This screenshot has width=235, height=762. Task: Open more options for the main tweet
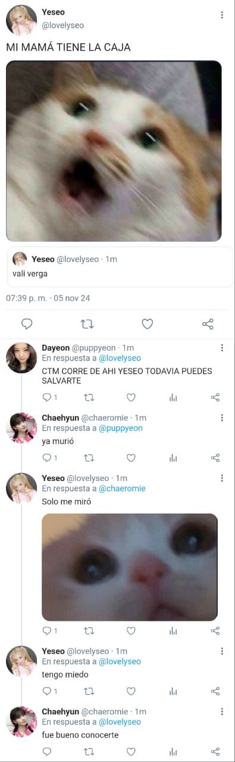(x=222, y=15)
